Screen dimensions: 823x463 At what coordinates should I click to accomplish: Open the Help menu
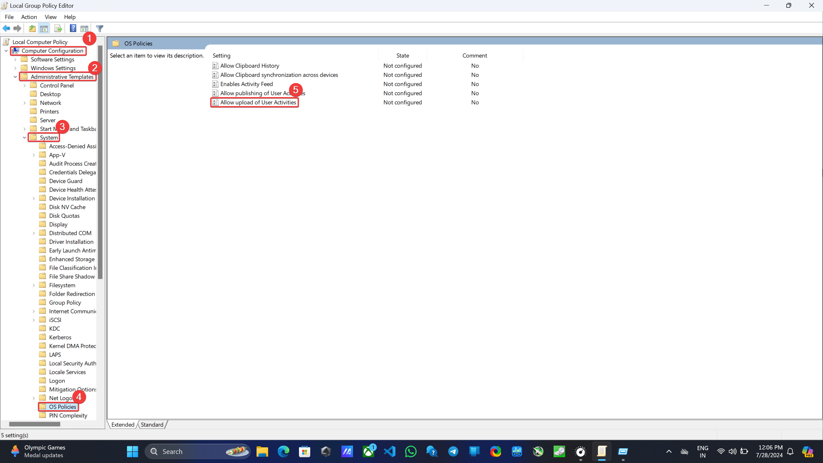(69, 17)
